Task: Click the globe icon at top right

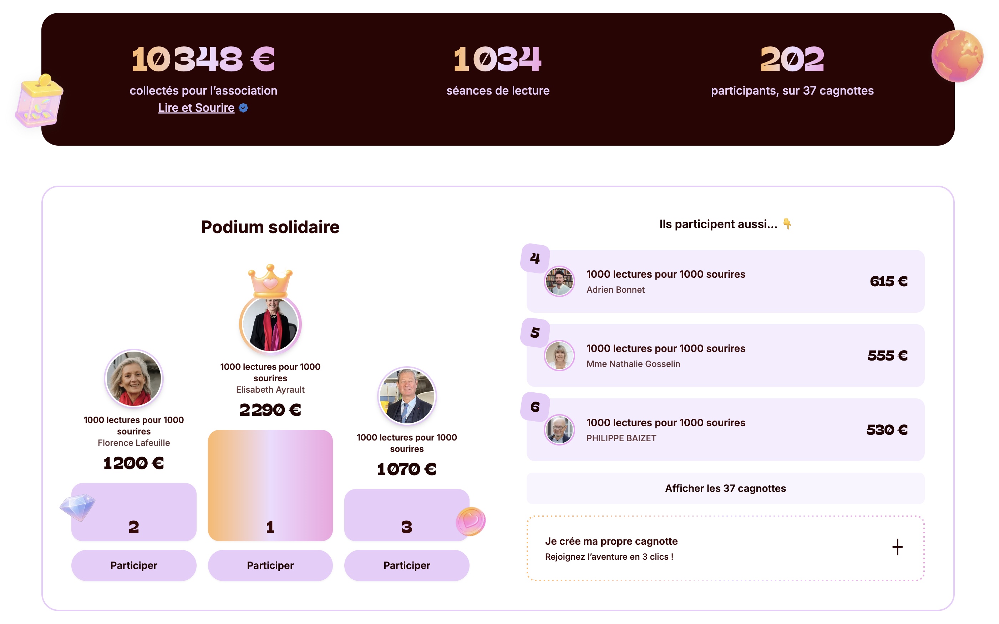Action: [957, 56]
